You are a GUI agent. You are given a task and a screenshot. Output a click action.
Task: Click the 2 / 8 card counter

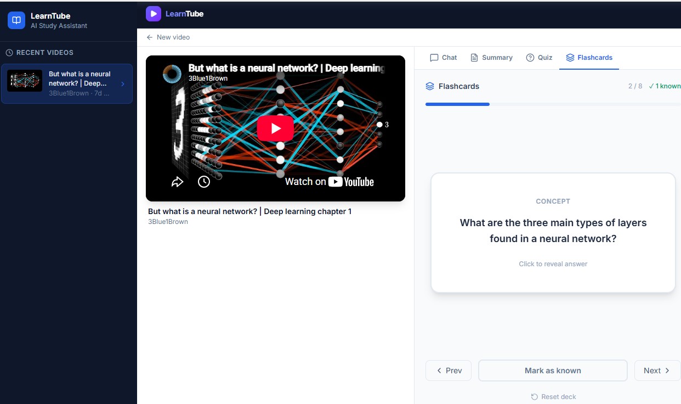point(635,86)
